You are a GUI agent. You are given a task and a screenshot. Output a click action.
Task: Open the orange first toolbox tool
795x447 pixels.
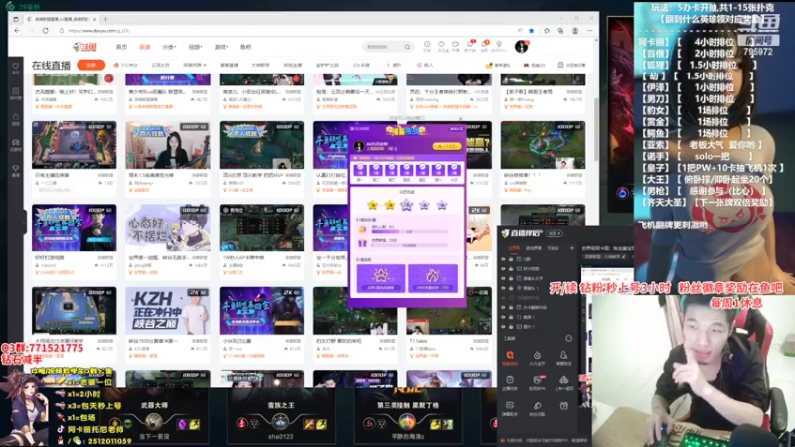click(x=510, y=358)
